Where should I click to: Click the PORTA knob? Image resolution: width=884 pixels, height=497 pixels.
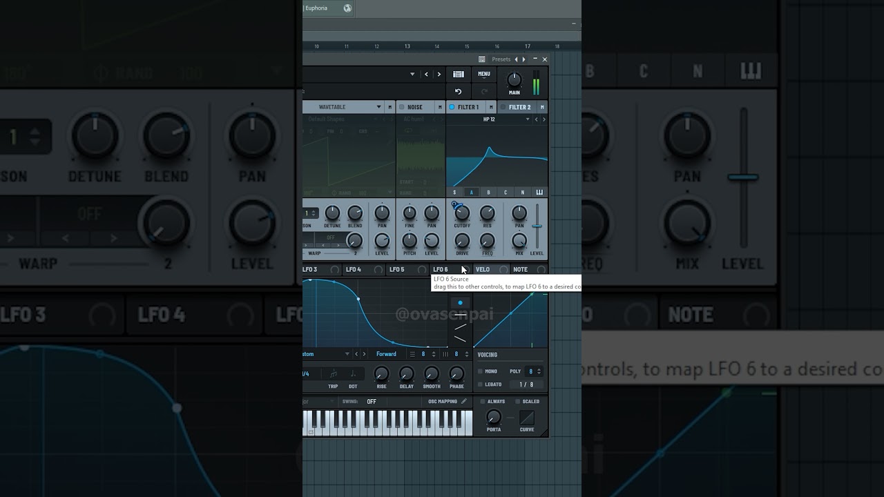coord(493,417)
